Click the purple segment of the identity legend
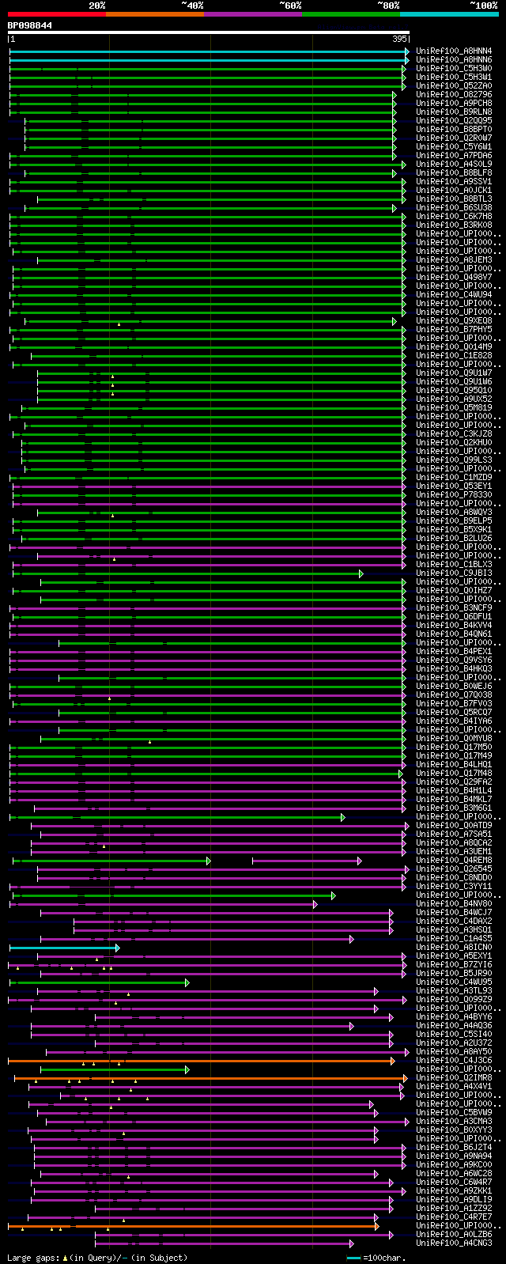 coord(253,14)
